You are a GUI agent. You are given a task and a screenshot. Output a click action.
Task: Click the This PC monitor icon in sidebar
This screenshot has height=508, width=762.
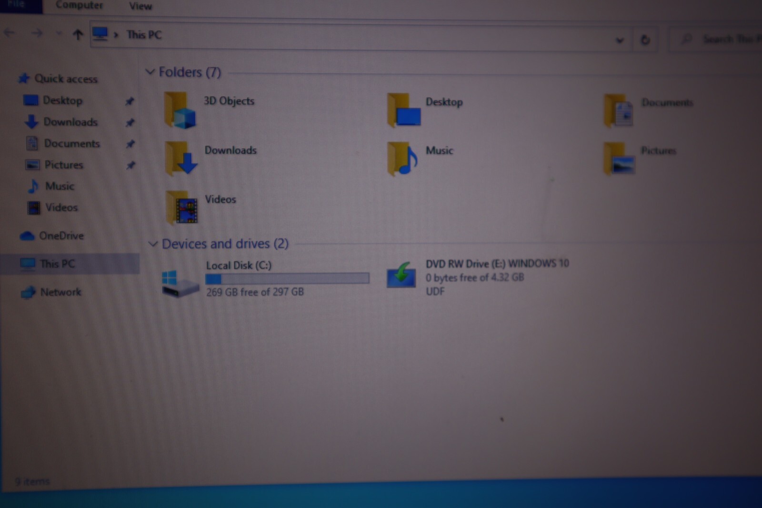(x=28, y=264)
